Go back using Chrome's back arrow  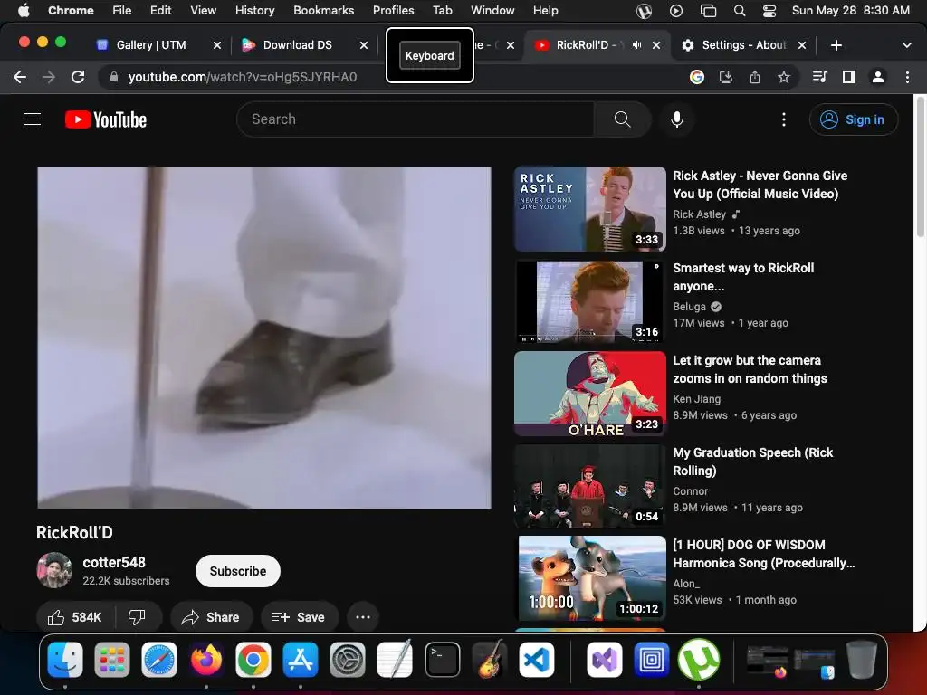coord(20,77)
